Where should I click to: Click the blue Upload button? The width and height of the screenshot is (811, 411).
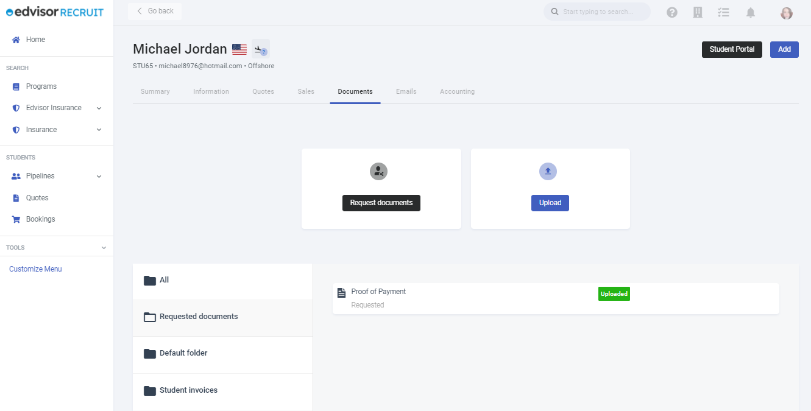pyautogui.click(x=550, y=203)
